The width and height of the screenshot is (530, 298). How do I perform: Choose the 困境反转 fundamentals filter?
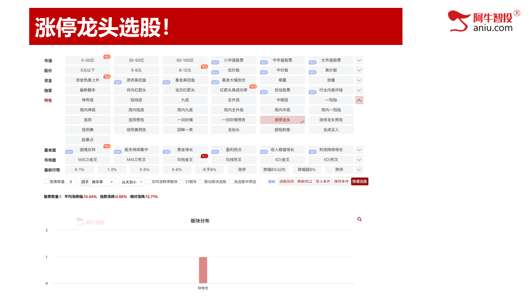point(88,150)
